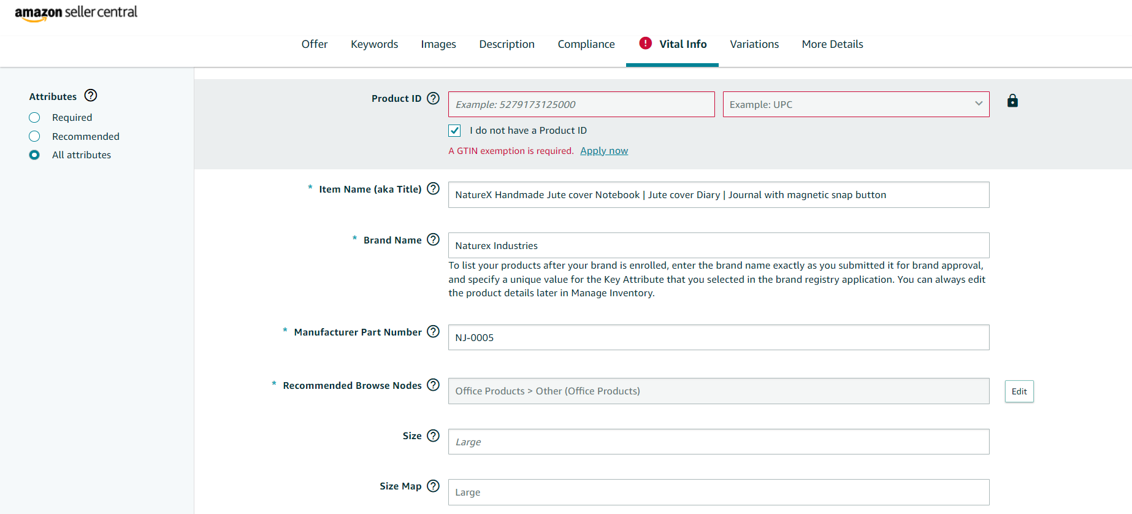Open help icon for Brand Name
1132x514 pixels.
click(434, 240)
